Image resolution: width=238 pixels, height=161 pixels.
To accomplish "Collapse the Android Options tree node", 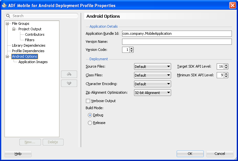I will 7,56.
